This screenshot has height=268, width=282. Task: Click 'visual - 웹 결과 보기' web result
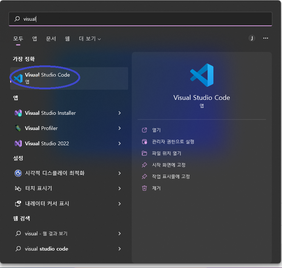pyautogui.click(x=46, y=234)
